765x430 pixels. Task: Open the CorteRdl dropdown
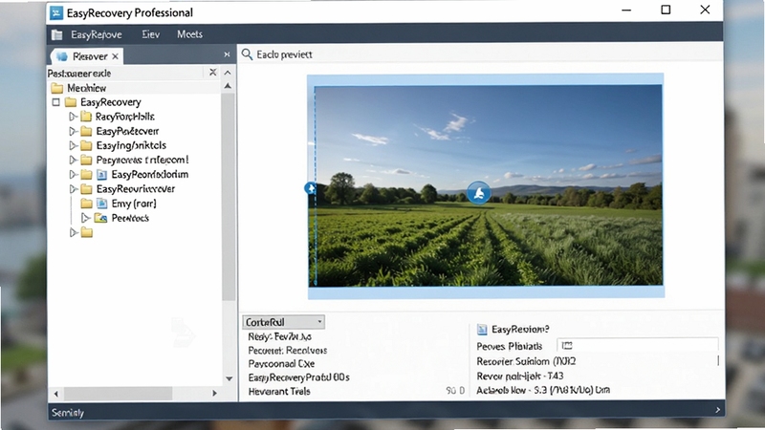(283, 322)
